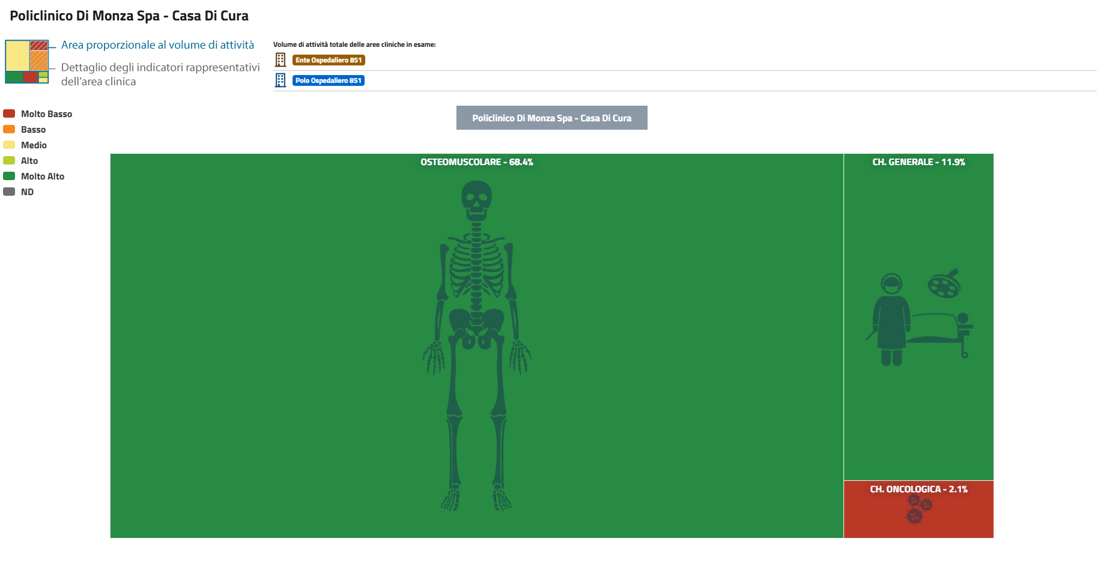Viewport: 1104px width, 586px height.
Task: Click the Alto light green swatch
Action: pyautogui.click(x=9, y=160)
